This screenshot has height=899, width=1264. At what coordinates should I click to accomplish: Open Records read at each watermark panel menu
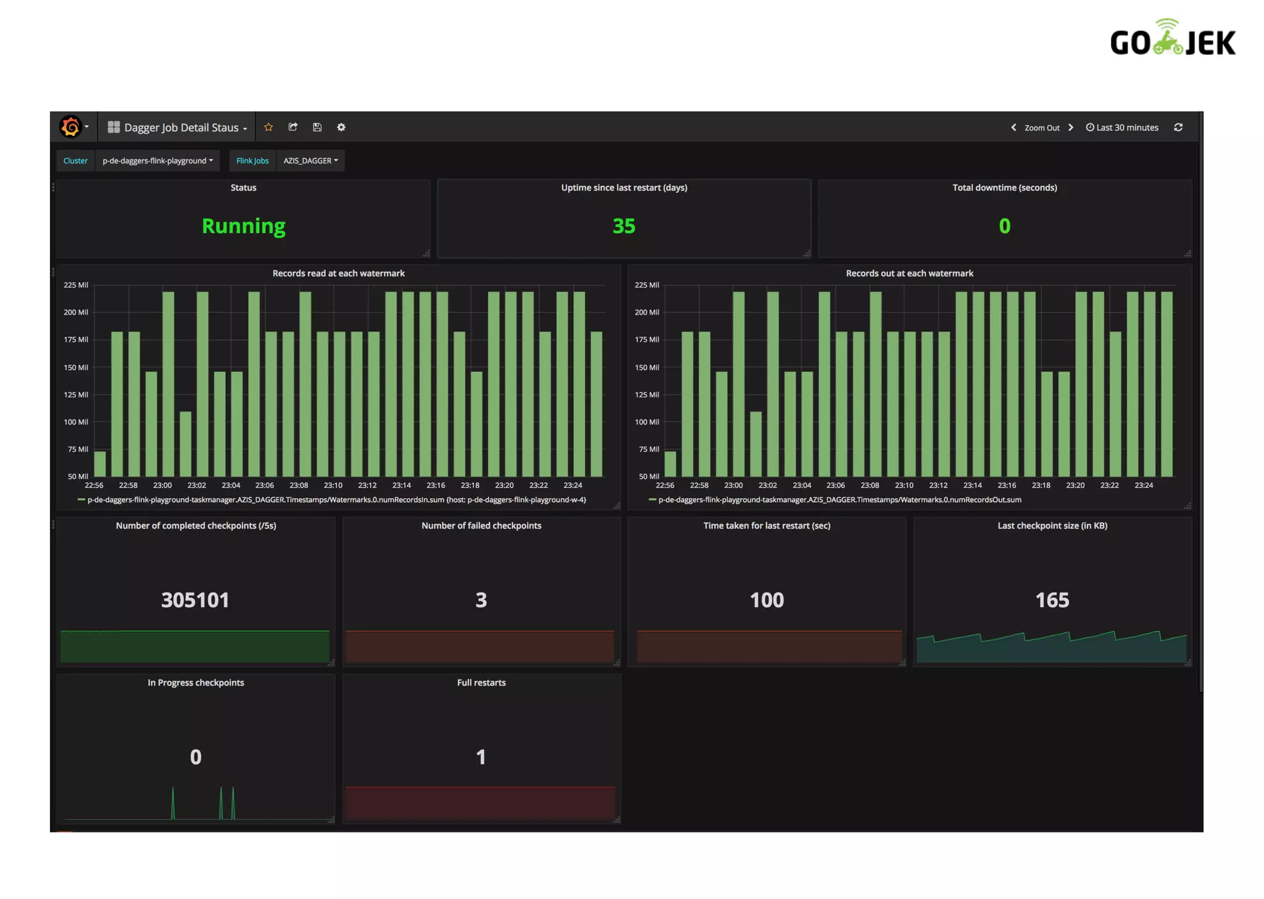338,273
